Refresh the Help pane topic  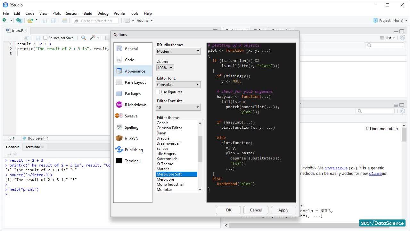[403, 111]
